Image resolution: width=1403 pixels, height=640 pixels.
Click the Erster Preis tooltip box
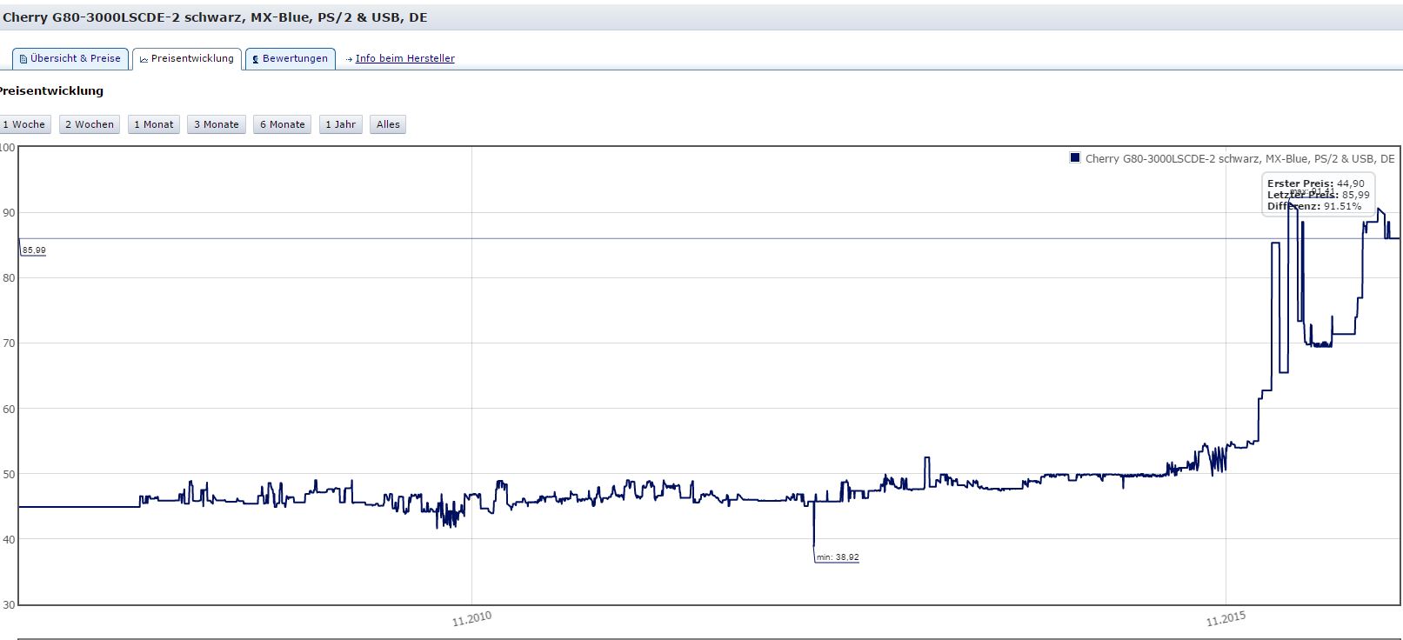tap(1318, 195)
